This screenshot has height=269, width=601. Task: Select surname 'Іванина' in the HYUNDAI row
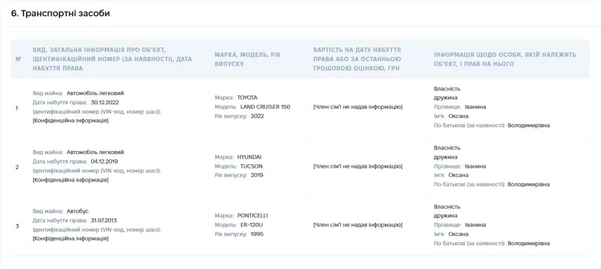tap(475, 166)
